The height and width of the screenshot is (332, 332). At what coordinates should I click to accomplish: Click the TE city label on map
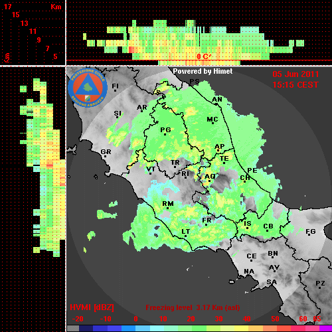(224, 159)
